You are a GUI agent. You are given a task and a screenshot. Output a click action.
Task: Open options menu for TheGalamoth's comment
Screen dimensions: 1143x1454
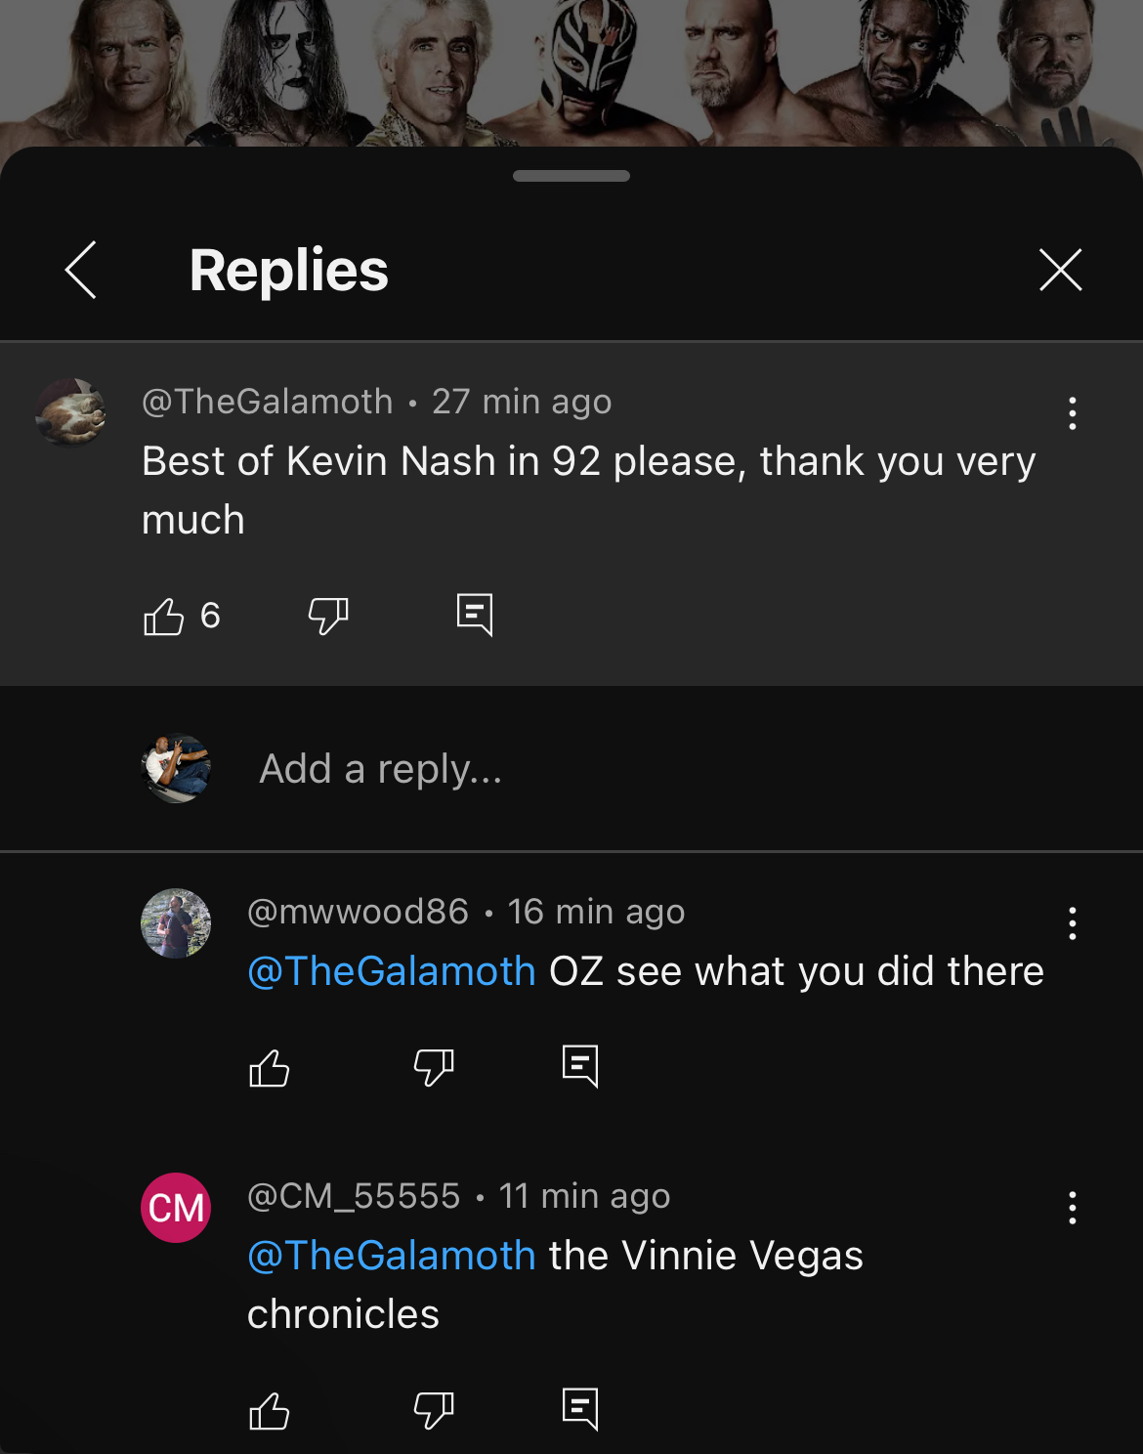pos(1072,413)
